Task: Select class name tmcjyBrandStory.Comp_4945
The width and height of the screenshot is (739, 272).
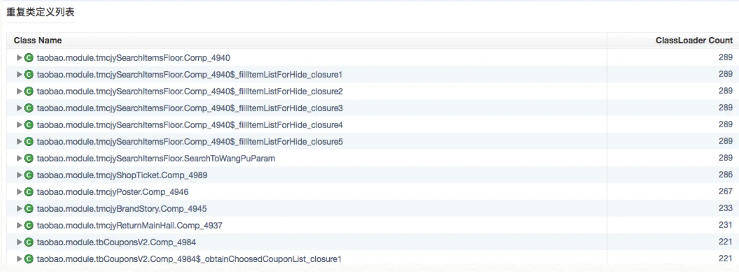Action: click(x=122, y=209)
